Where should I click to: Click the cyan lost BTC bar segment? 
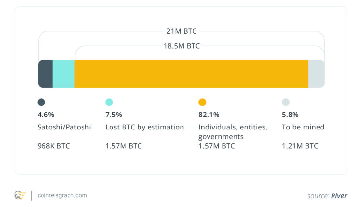click(x=63, y=74)
